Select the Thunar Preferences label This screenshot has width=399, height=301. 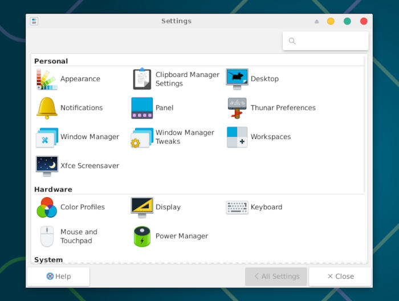(x=283, y=108)
